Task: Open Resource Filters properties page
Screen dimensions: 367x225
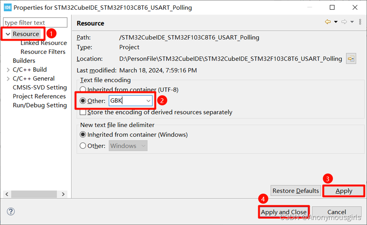Action: [x=43, y=52]
